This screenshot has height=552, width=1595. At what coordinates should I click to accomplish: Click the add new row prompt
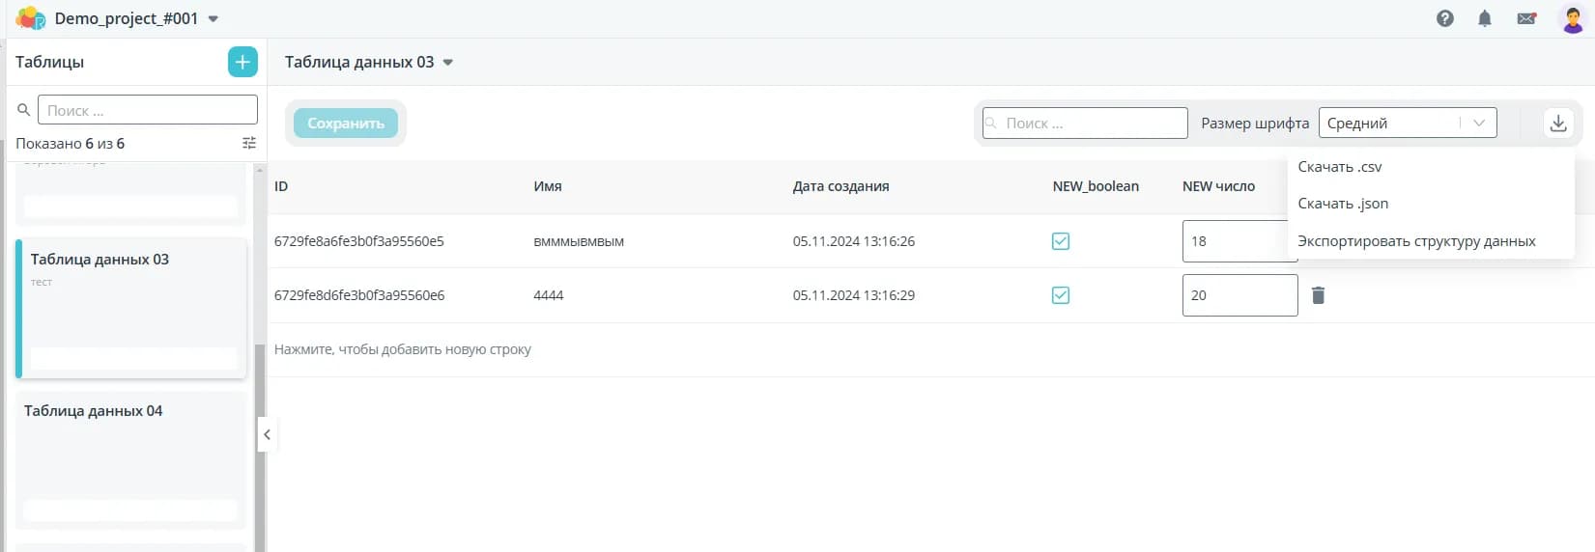pyautogui.click(x=403, y=349)
